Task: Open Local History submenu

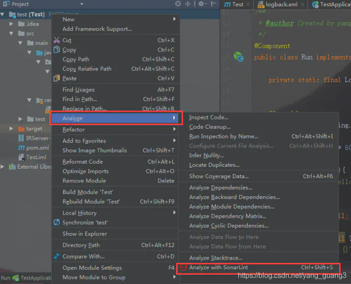Action: tap(115, 213)
